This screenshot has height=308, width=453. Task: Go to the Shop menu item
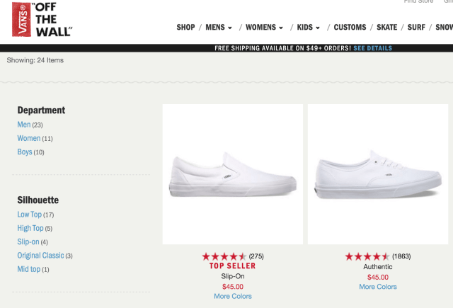[185, 28]
